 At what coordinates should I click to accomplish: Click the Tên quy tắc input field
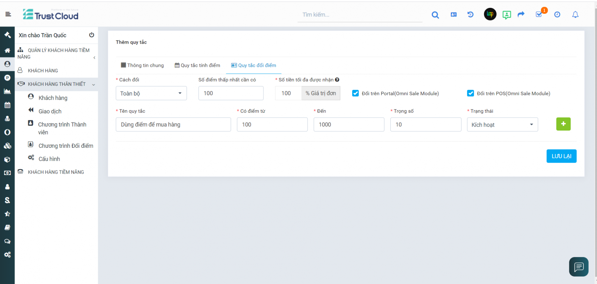173,125
